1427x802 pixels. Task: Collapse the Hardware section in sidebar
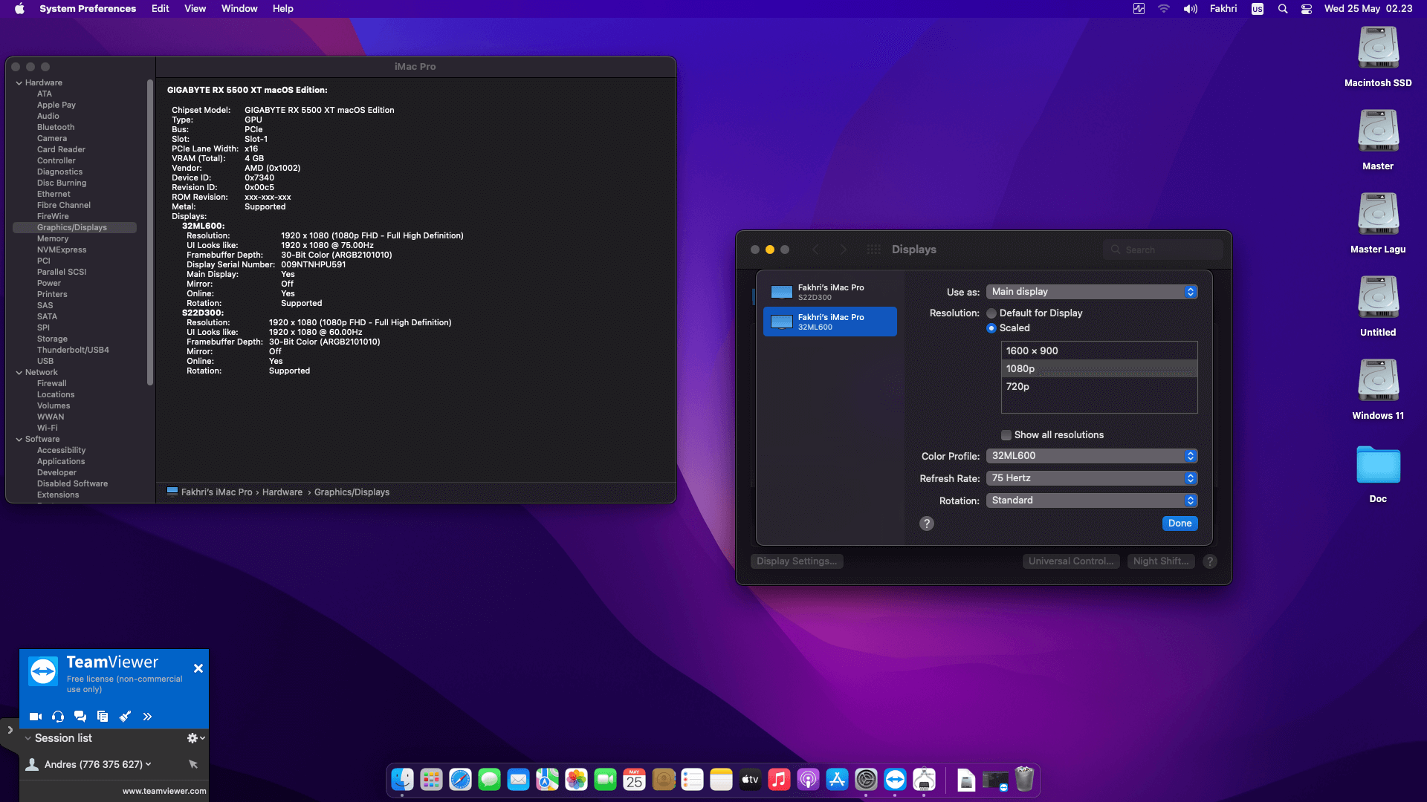[19, 83]
